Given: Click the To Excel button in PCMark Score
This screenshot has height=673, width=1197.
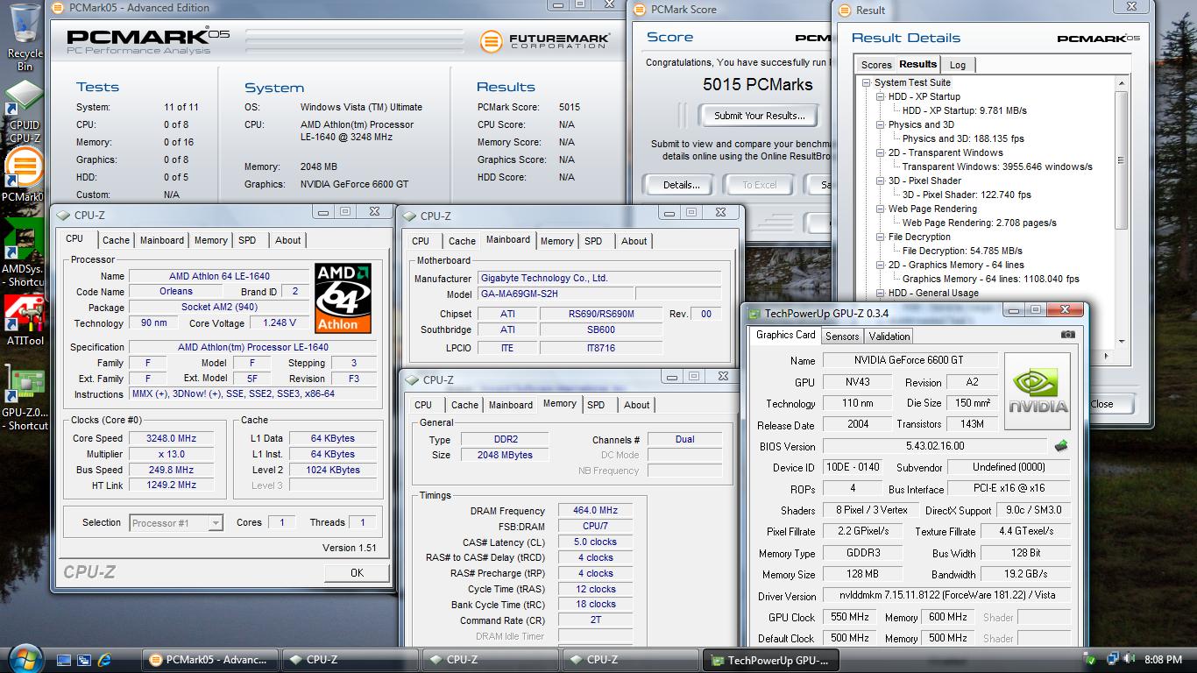Looking at the screenshot, I should (x=759, y=185).
